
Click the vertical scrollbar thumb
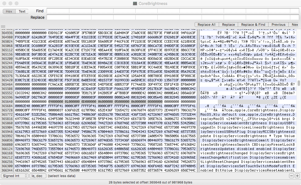click(299, 83)
